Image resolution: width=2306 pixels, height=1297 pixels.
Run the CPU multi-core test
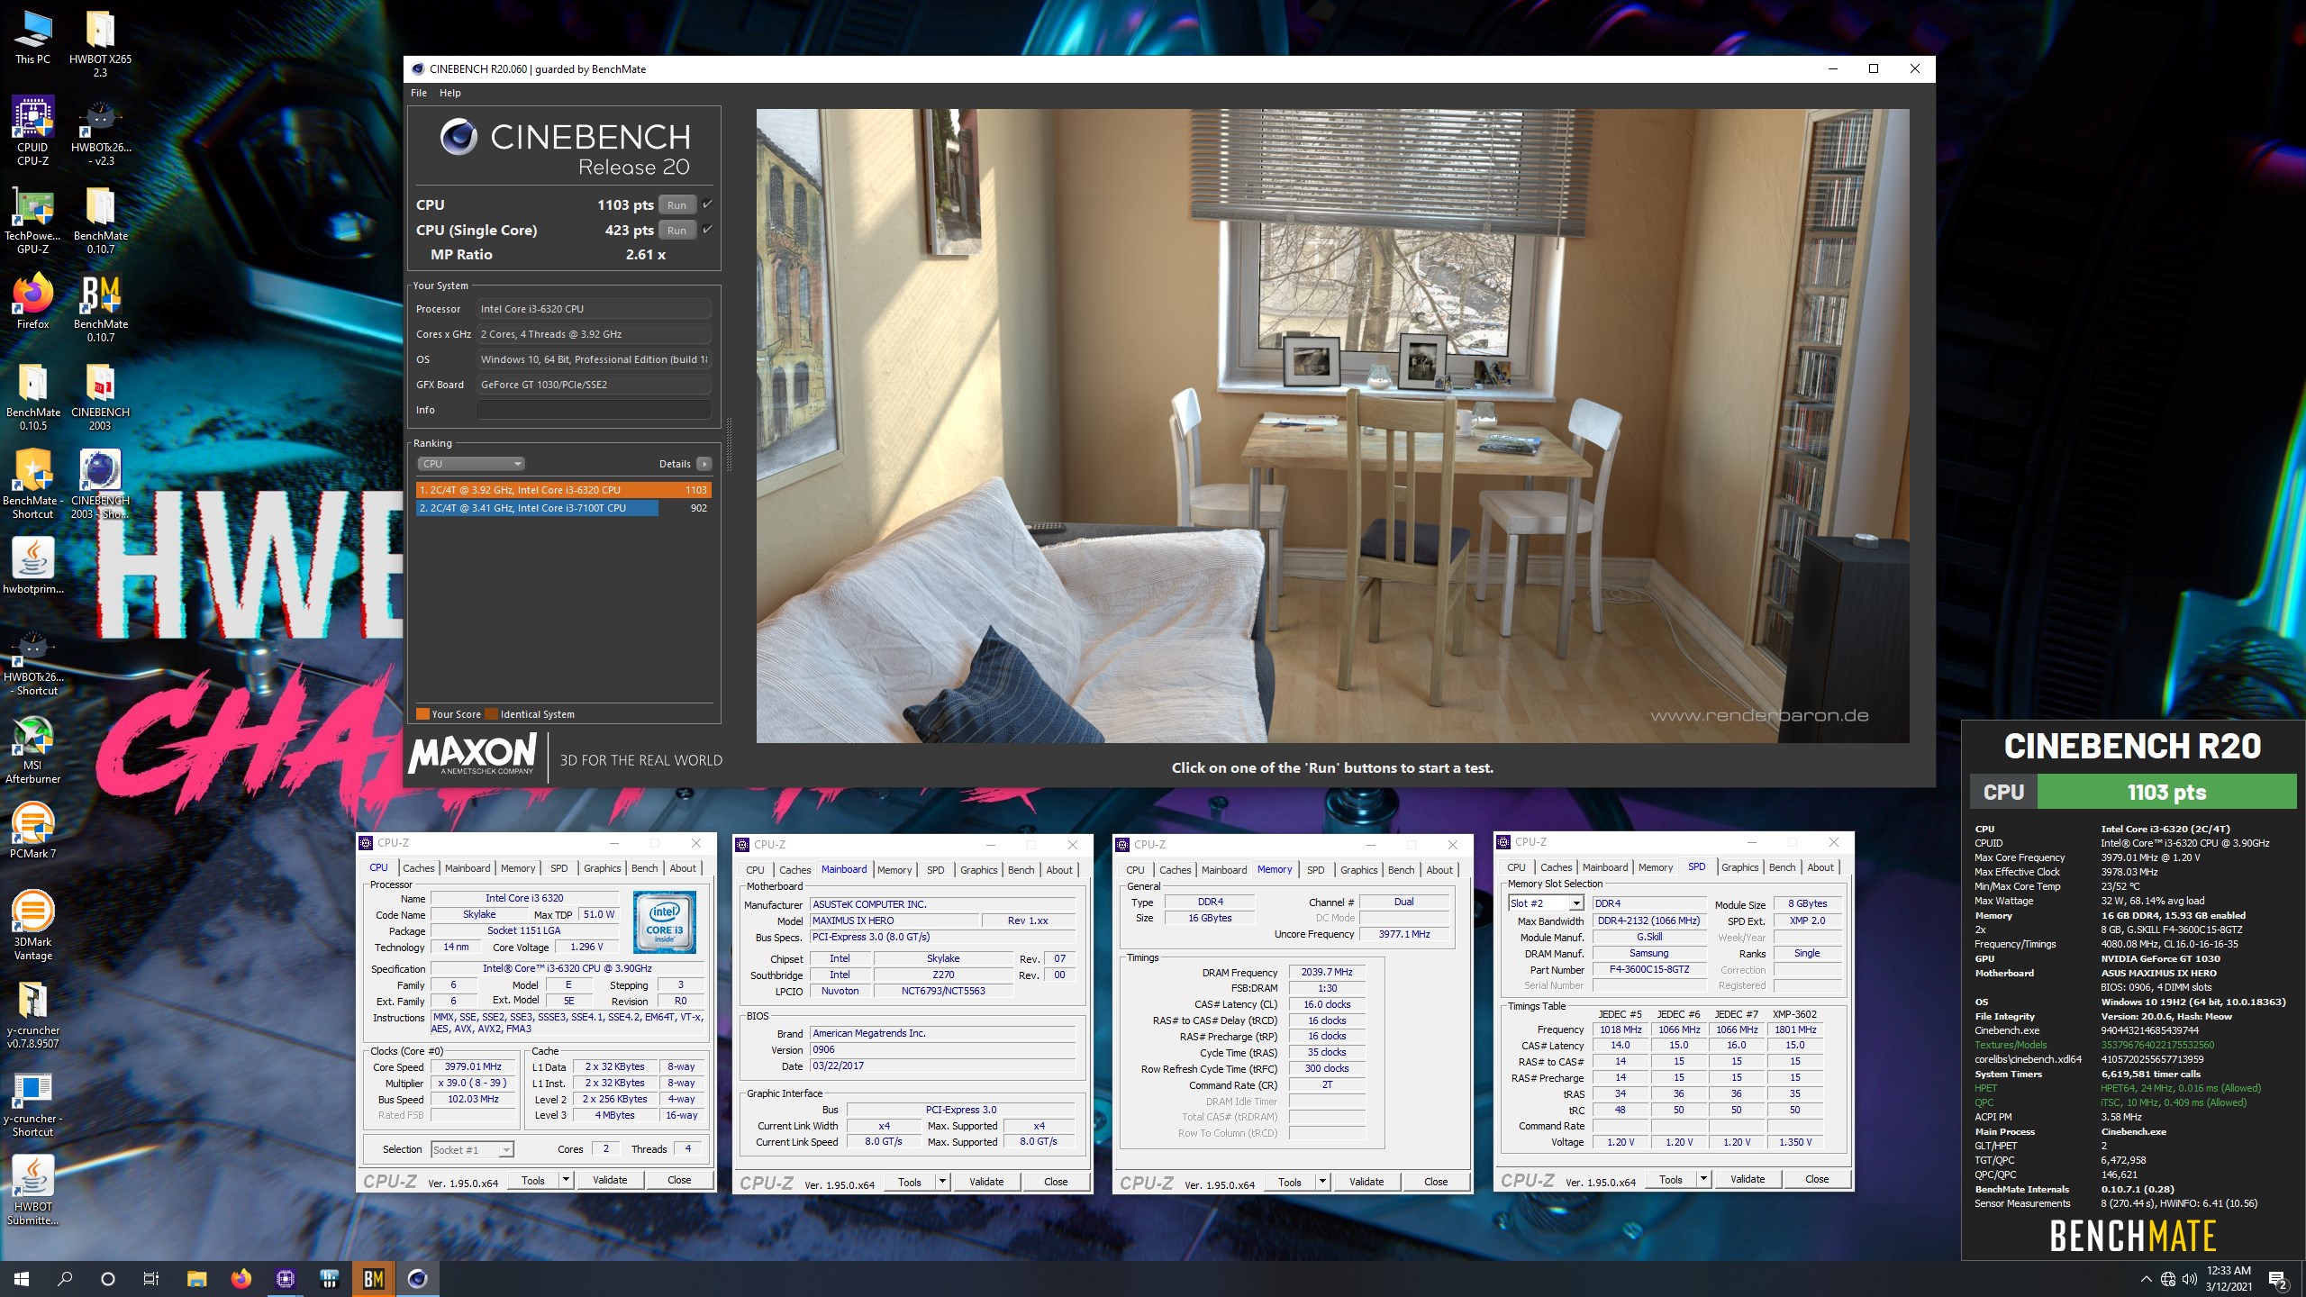pos(677,205)
